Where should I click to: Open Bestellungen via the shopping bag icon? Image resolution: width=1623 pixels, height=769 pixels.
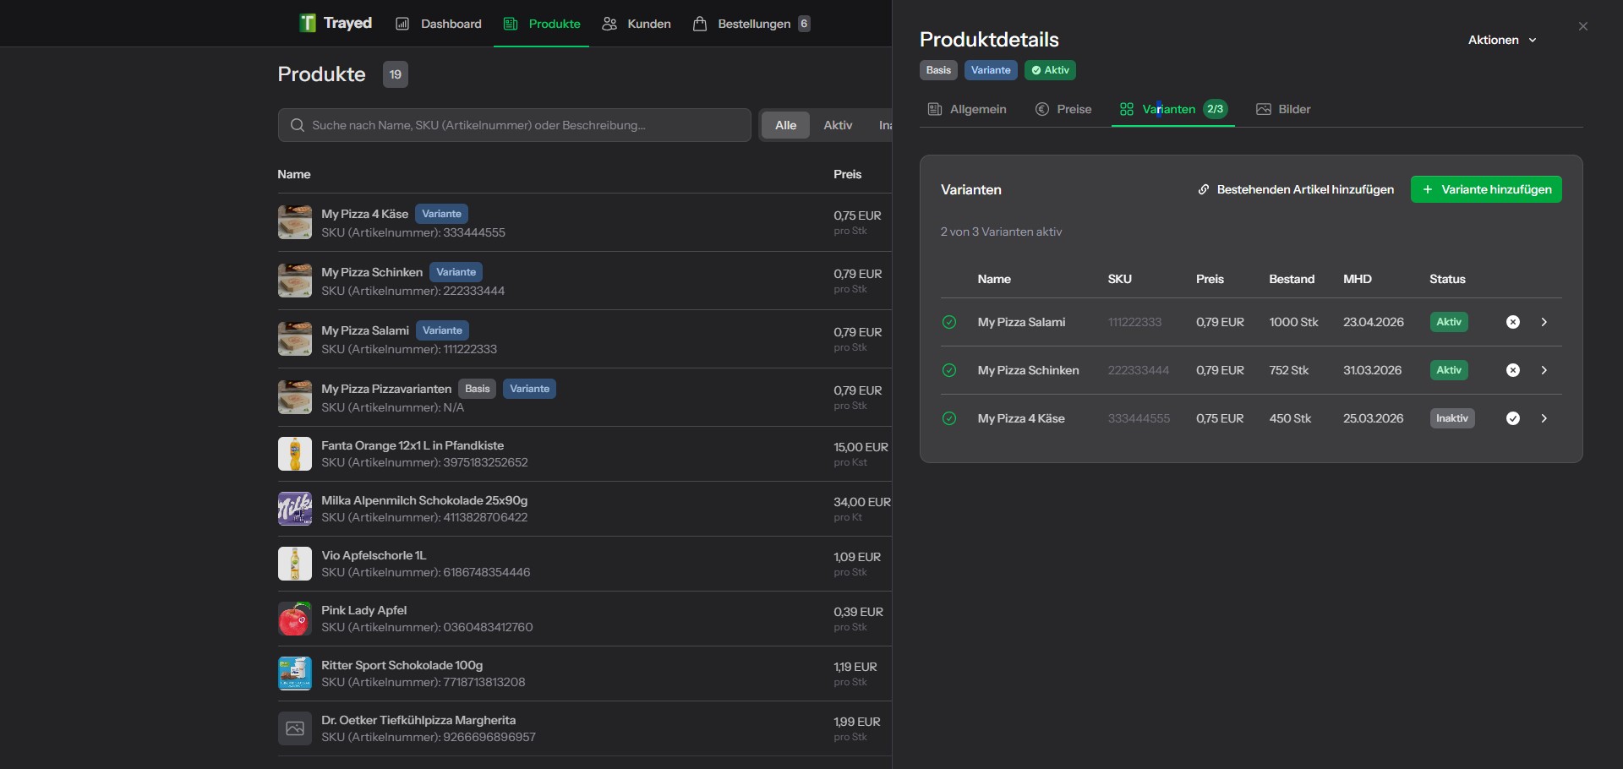pos(700,23)
